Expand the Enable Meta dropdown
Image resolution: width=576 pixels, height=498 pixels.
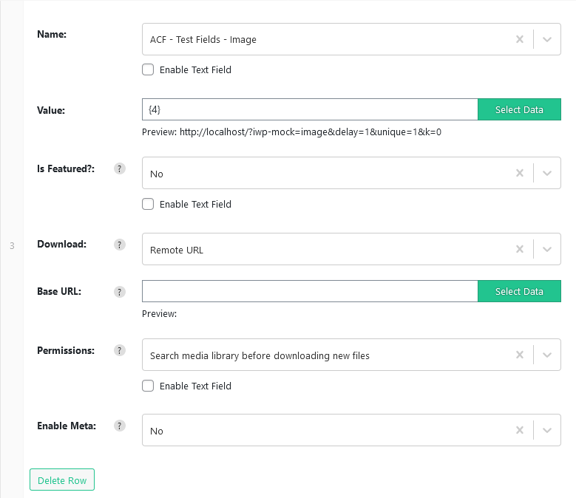coord(547,430)
